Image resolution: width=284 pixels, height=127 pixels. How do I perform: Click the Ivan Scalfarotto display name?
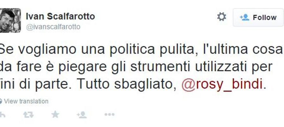tap(61, 16)
